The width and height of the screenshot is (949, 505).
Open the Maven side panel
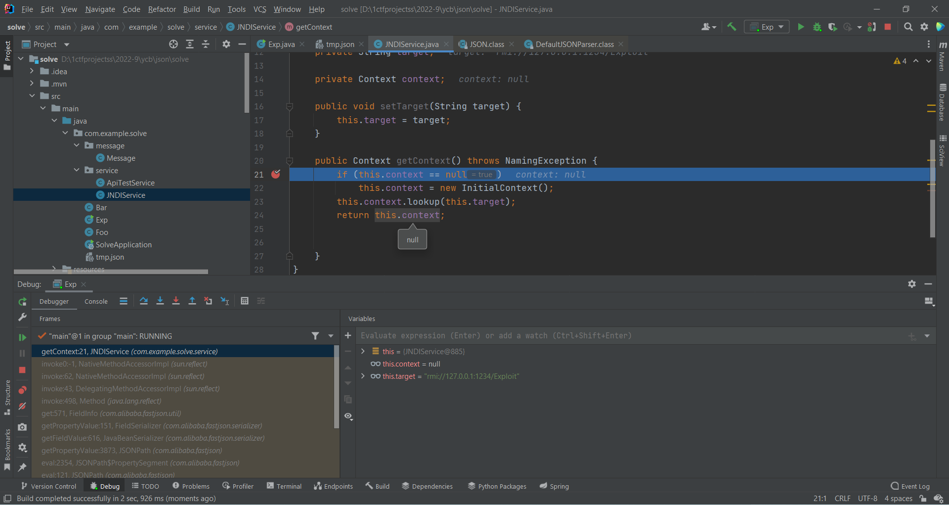coord(943,56)
